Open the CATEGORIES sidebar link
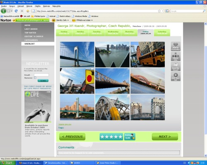Screen dimensions: 207x165 (31, 40)
